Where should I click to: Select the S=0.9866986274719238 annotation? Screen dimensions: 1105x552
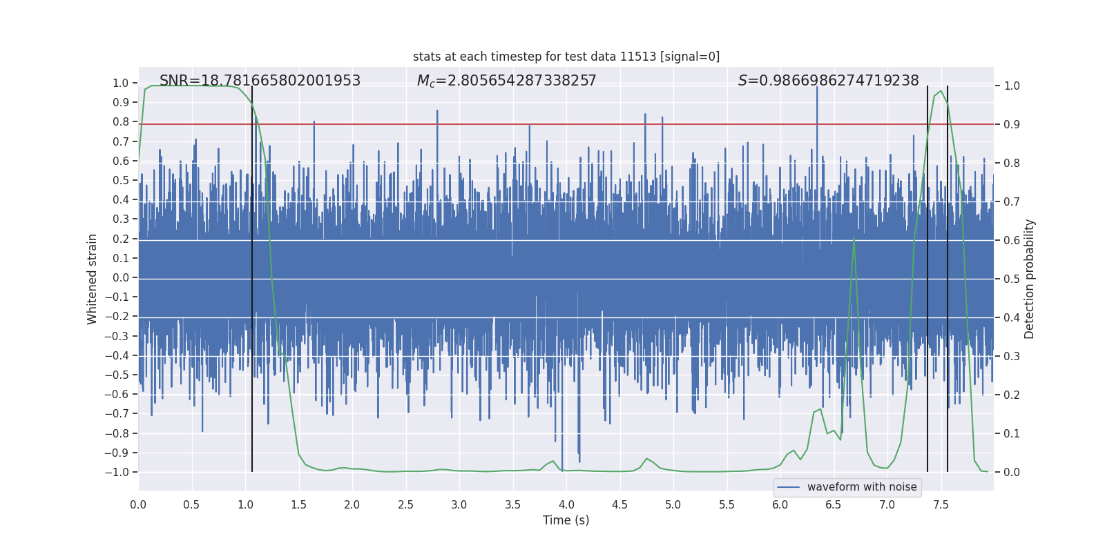coord(828,81)
